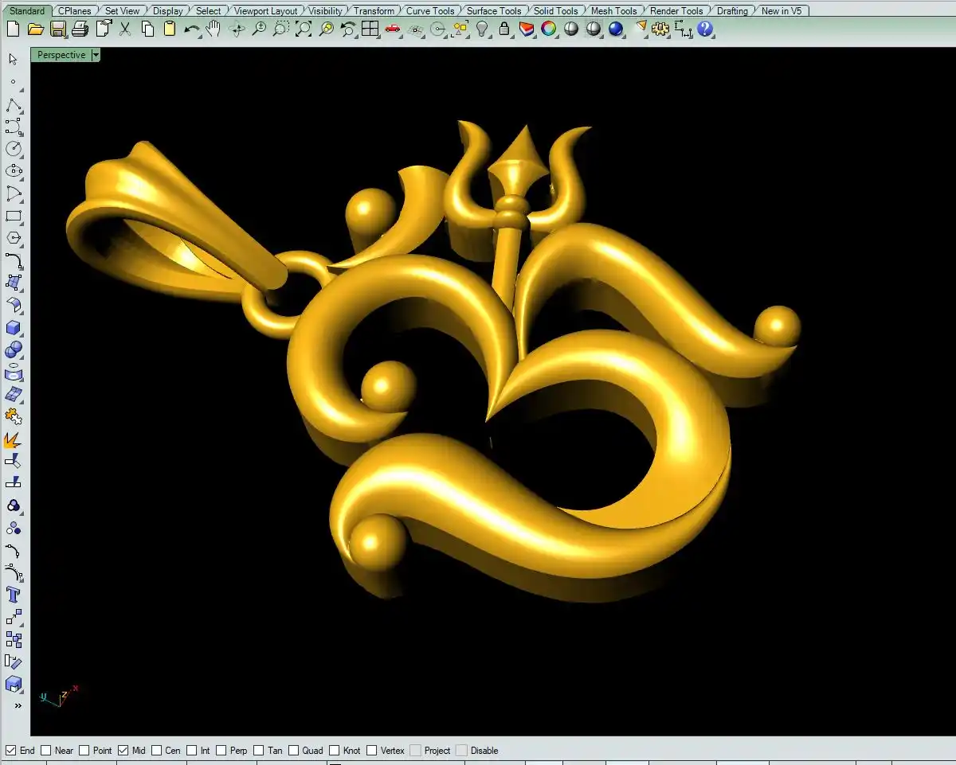Viewport: 956px width, 765px height.
Task: Open the Perspective viewport dropdown arrow
Action: [96, 55]
